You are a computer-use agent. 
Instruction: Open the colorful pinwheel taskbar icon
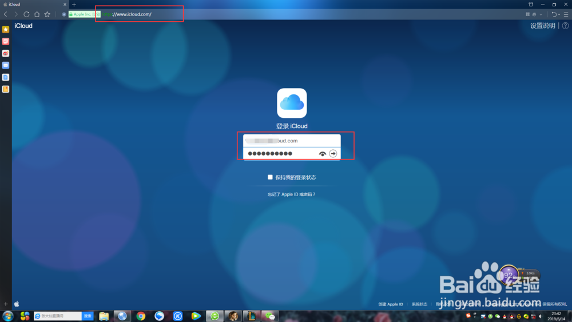click(x=25, y=316)
